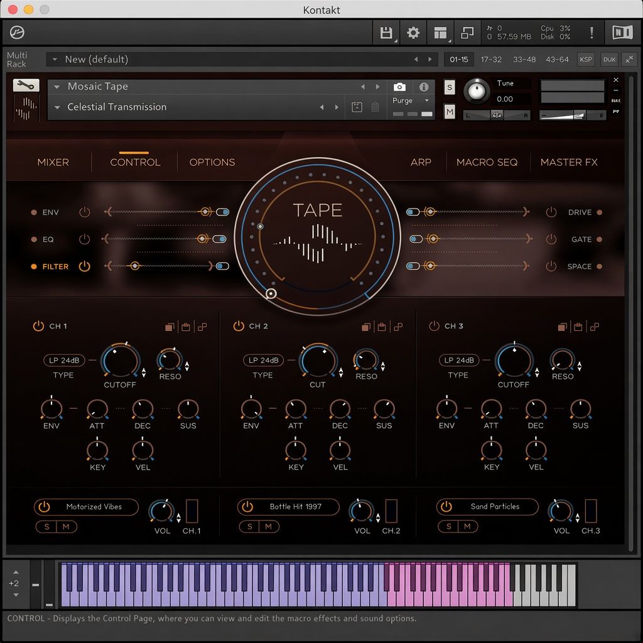Click the Native Instruments logo
The image size is (643, 643).
[622, 33]
